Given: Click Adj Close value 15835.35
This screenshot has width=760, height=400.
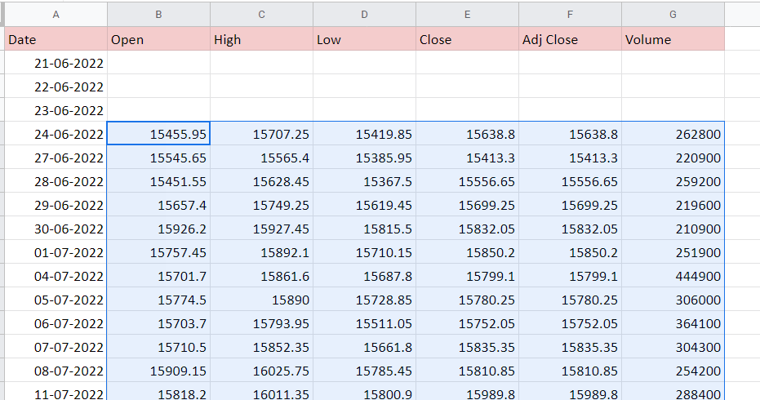Looking at the screenshot, I should (570, 347).
